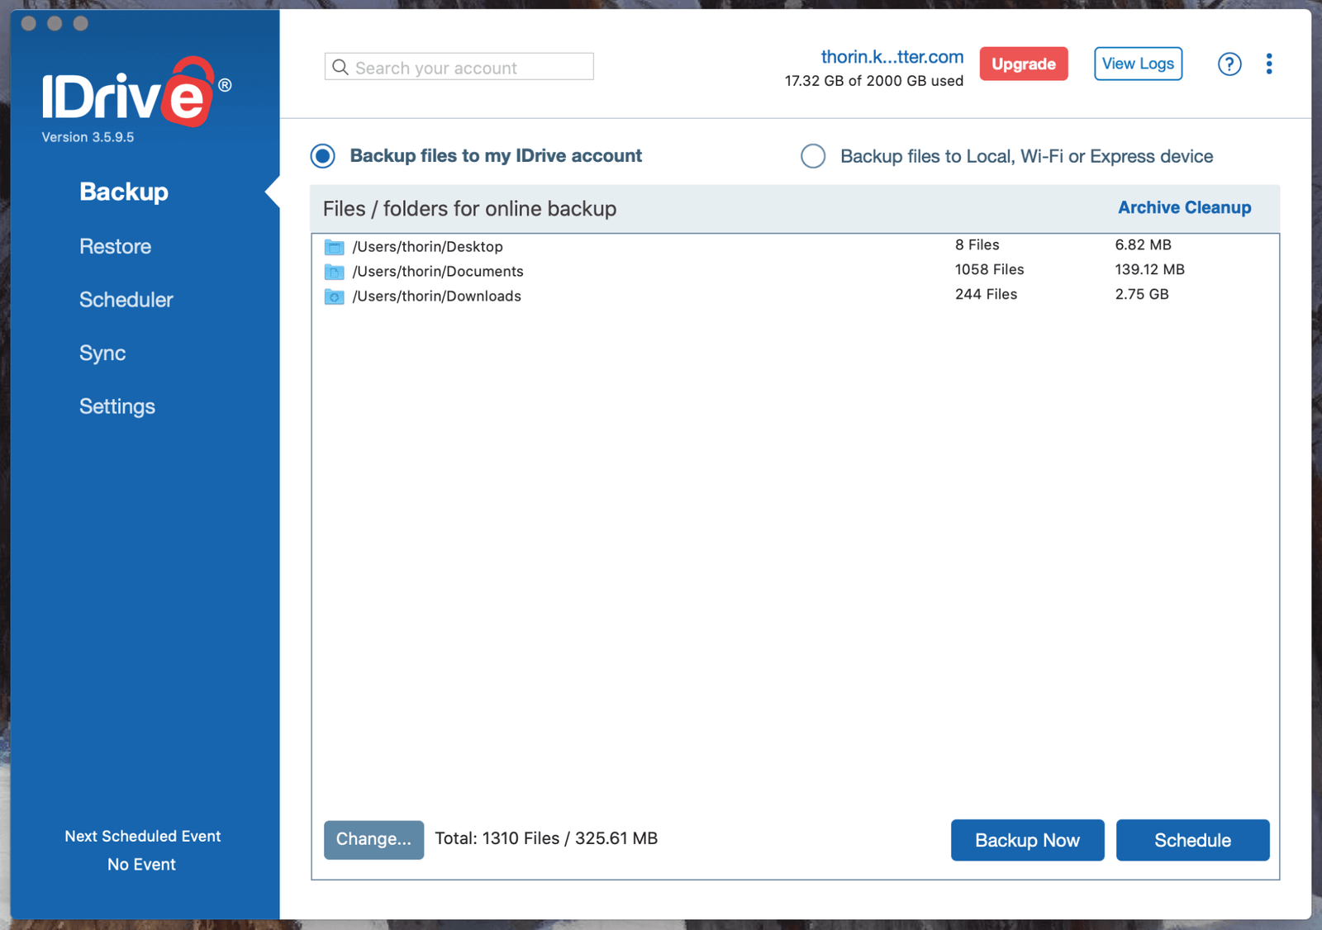Screen dimensions: 1322x930
Task: Open the Backup section
Action: point(124,192)
